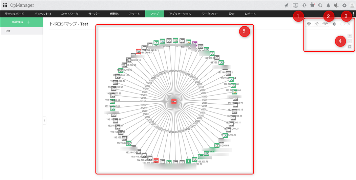
Task: Open the 仮想化 tab
Action: point(114,14)
